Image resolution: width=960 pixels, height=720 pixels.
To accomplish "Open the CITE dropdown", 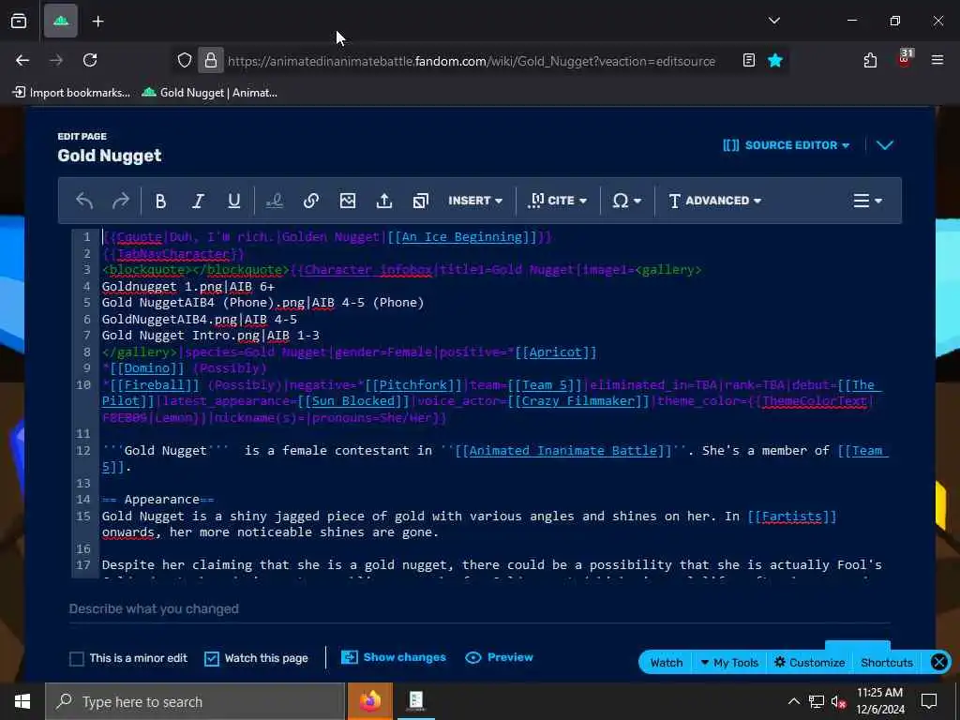I will point(557,201).
